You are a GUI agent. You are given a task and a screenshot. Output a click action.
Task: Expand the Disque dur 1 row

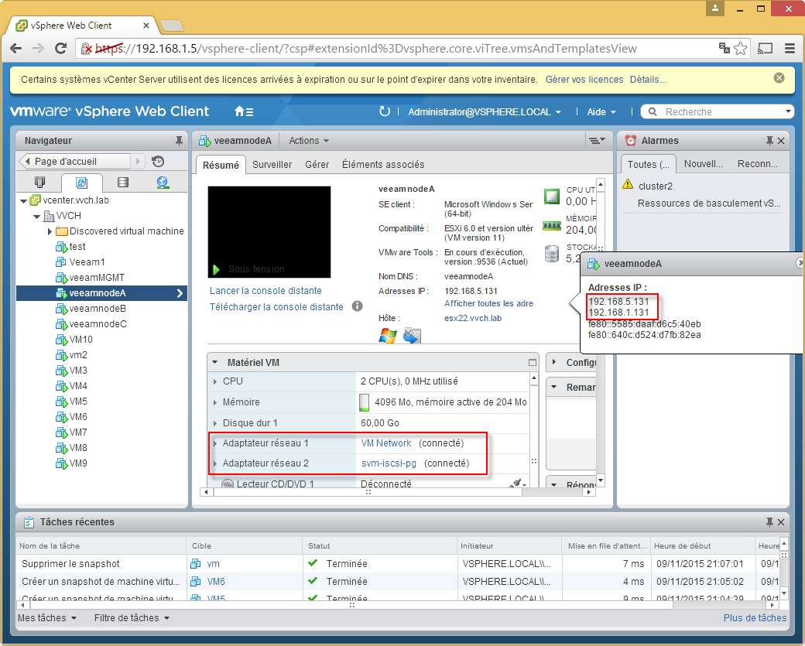pos(215,423)
